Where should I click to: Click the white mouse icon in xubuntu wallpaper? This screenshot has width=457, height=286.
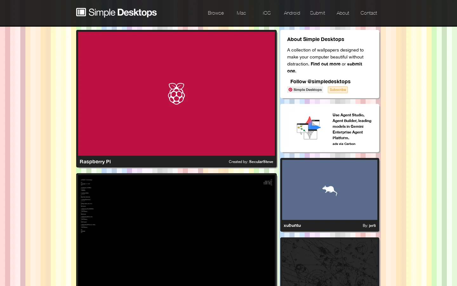coord(330,190)
